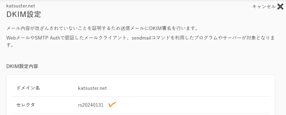Click the DKIM設定内容 section heading

coord(22,66)
